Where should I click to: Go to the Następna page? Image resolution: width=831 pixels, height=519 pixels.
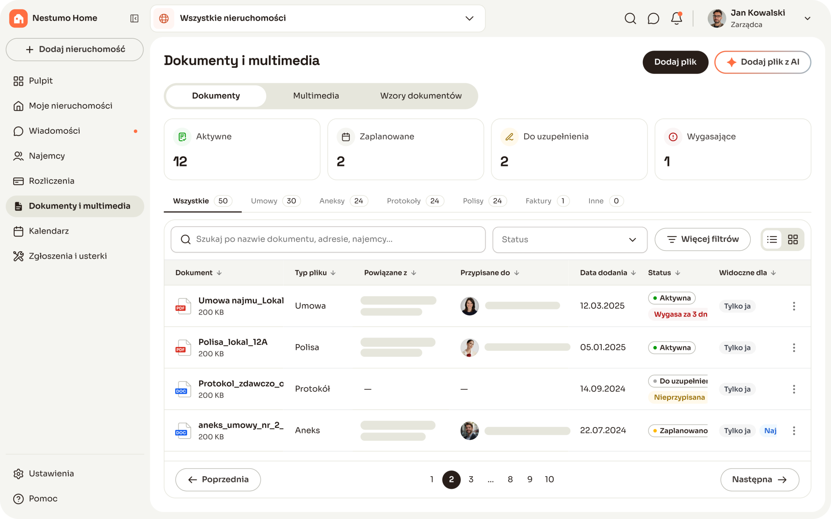pos(760,480)
